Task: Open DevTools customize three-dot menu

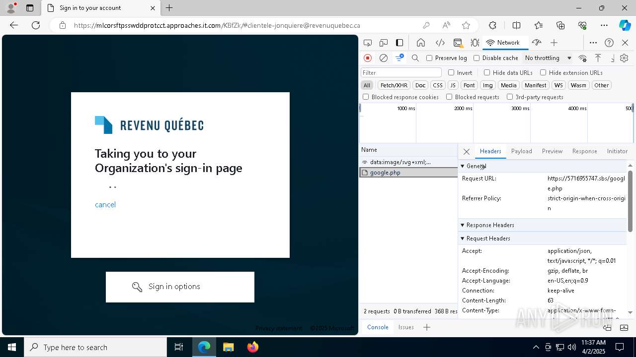Action: [x=593, y=43]
